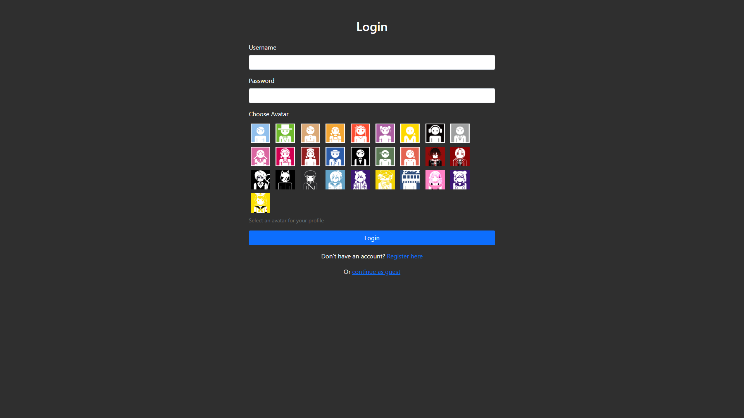Select the yellow sailor uniform avatar in last row
The width and height of the screenshot is (744, 418).
[x=260, y=203]
